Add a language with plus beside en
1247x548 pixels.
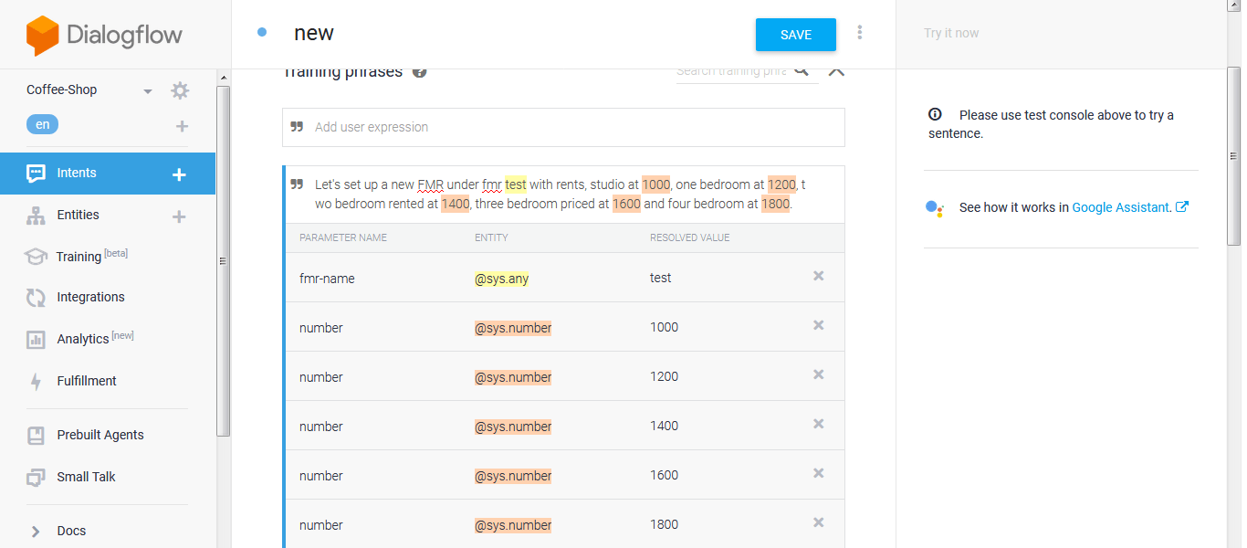point(182,126)
